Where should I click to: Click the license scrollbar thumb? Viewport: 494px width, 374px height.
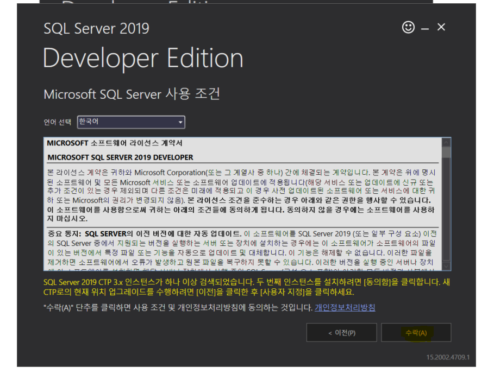click(x=446, y=152)
